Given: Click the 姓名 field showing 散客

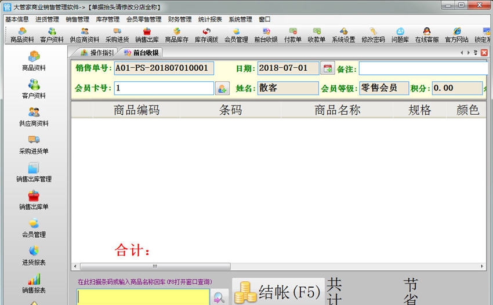Looking at the screenshot, I should 288,88.
